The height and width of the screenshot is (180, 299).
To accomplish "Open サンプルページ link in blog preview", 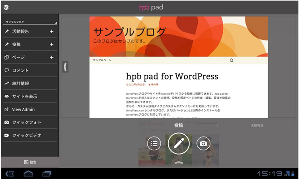I will point(102,60).
